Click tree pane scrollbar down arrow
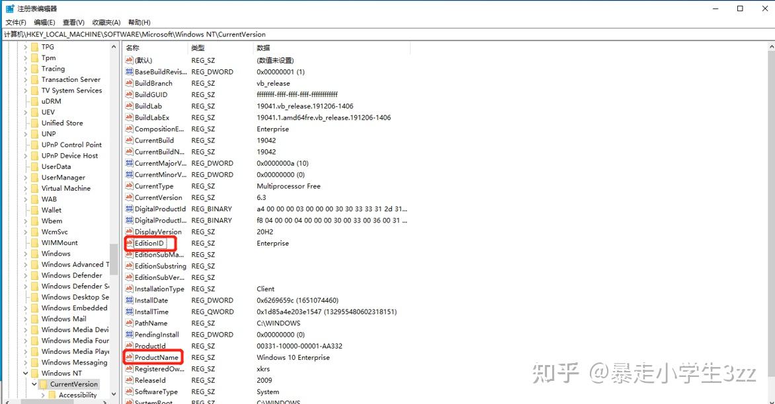Image resolution: width=775 pixels, height=404 pixels. [114, 394]
